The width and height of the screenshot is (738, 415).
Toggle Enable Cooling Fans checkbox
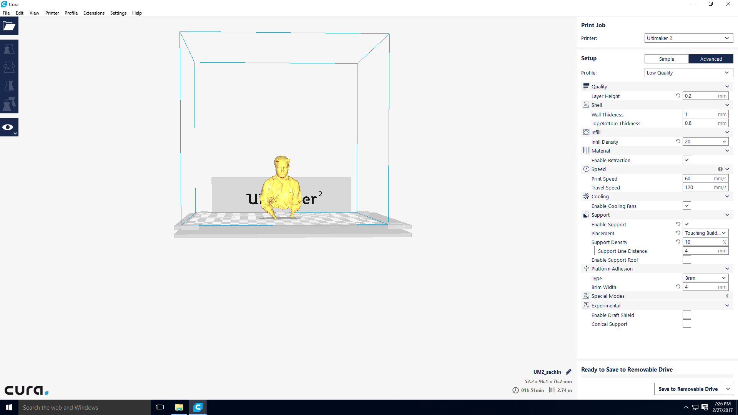[x=687, y=206]
